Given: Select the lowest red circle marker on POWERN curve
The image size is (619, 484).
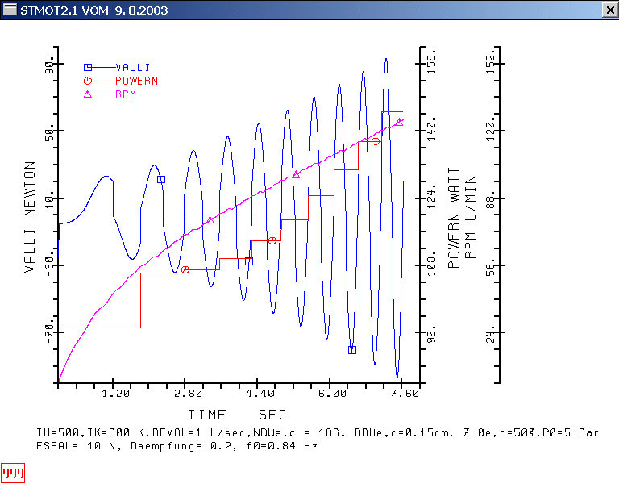Looking at the screenshot, I should 185,269.
